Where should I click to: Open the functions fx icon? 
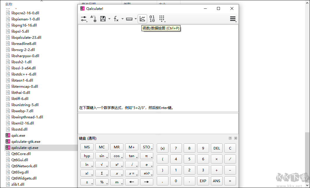pyautogui.click(x=116, y=19)
